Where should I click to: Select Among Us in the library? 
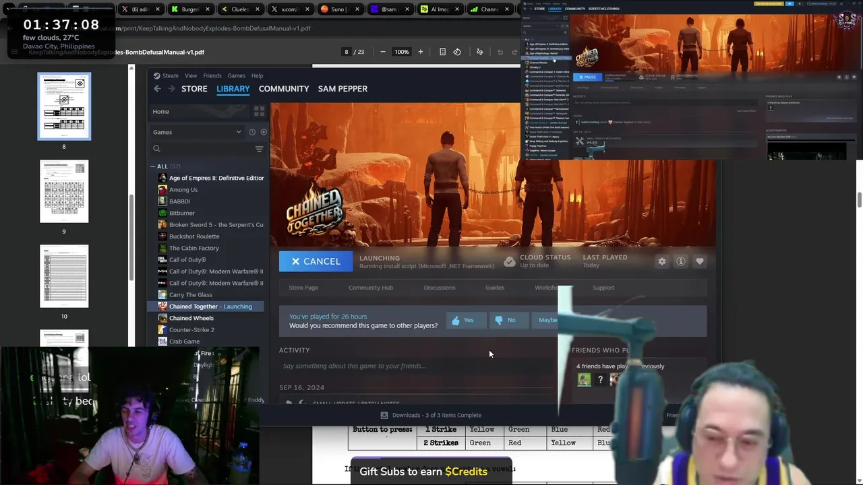183,189
